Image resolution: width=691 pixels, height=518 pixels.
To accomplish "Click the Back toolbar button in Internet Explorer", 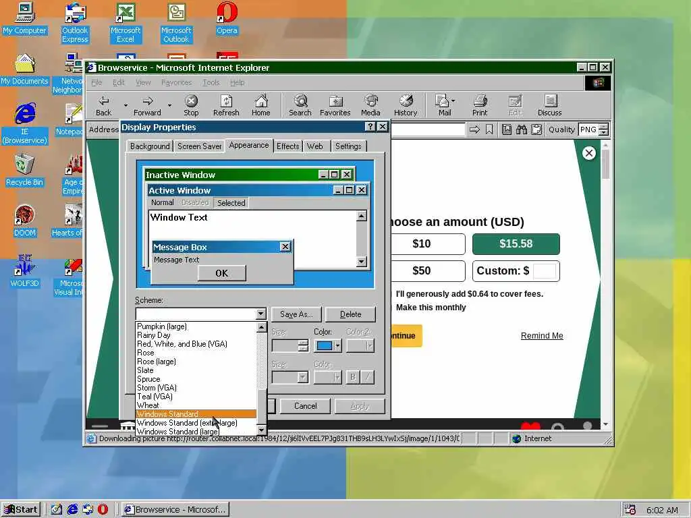I will click(103, 106).
